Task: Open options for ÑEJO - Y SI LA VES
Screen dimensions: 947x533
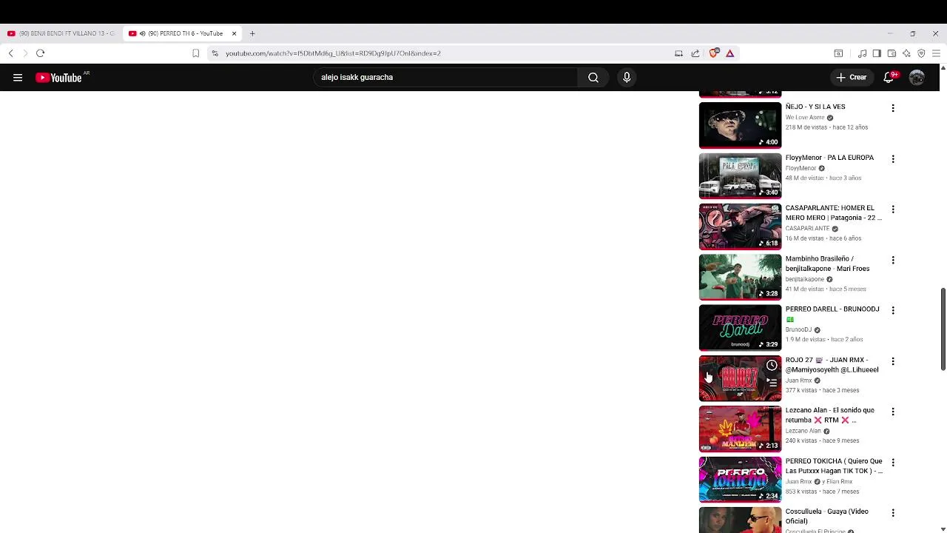Action: [x=893, y=108]
